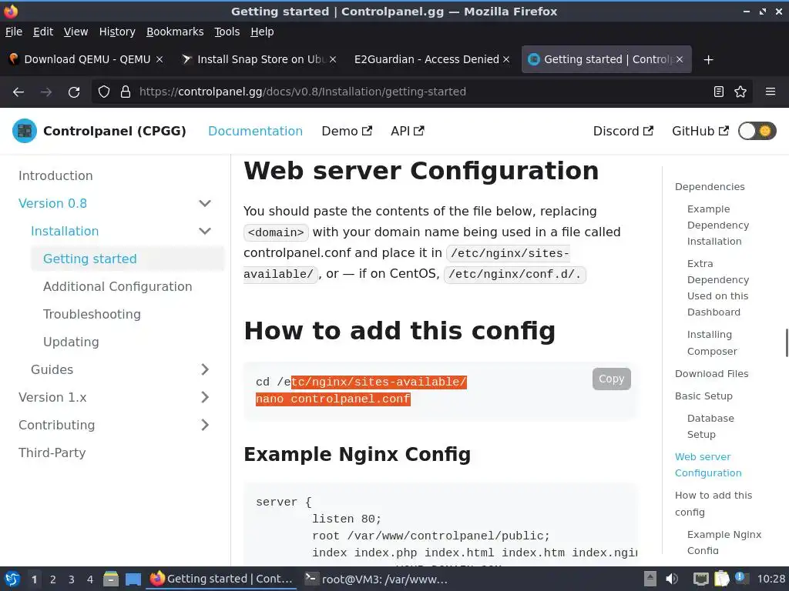Image resolution: width=789 pixels, height=591 pixels.
Task: Click the update notification tray icon
Action: [x=740, y=578]
